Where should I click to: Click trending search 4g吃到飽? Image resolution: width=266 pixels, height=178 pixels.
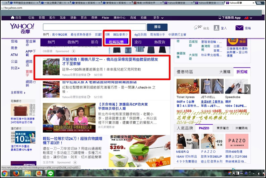click(x=140, y=34)
